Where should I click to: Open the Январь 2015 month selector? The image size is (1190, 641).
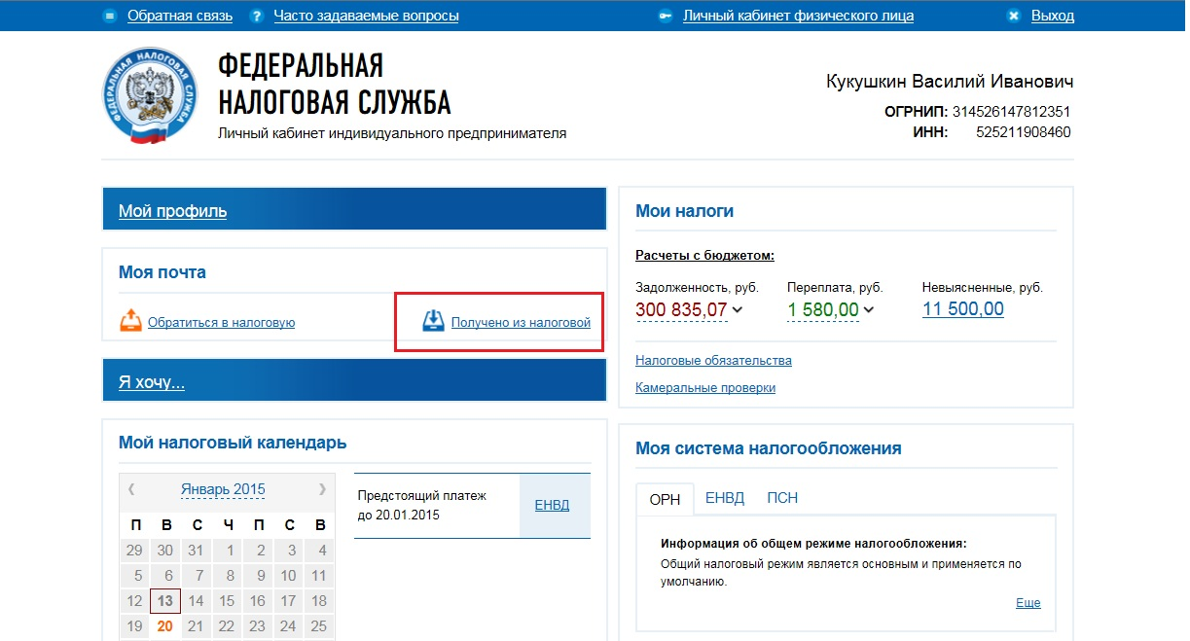click(x=223, y=489)
